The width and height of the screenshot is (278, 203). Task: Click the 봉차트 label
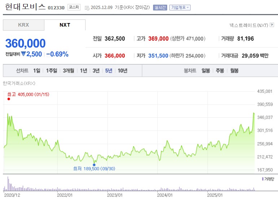[x=190, y=71]
